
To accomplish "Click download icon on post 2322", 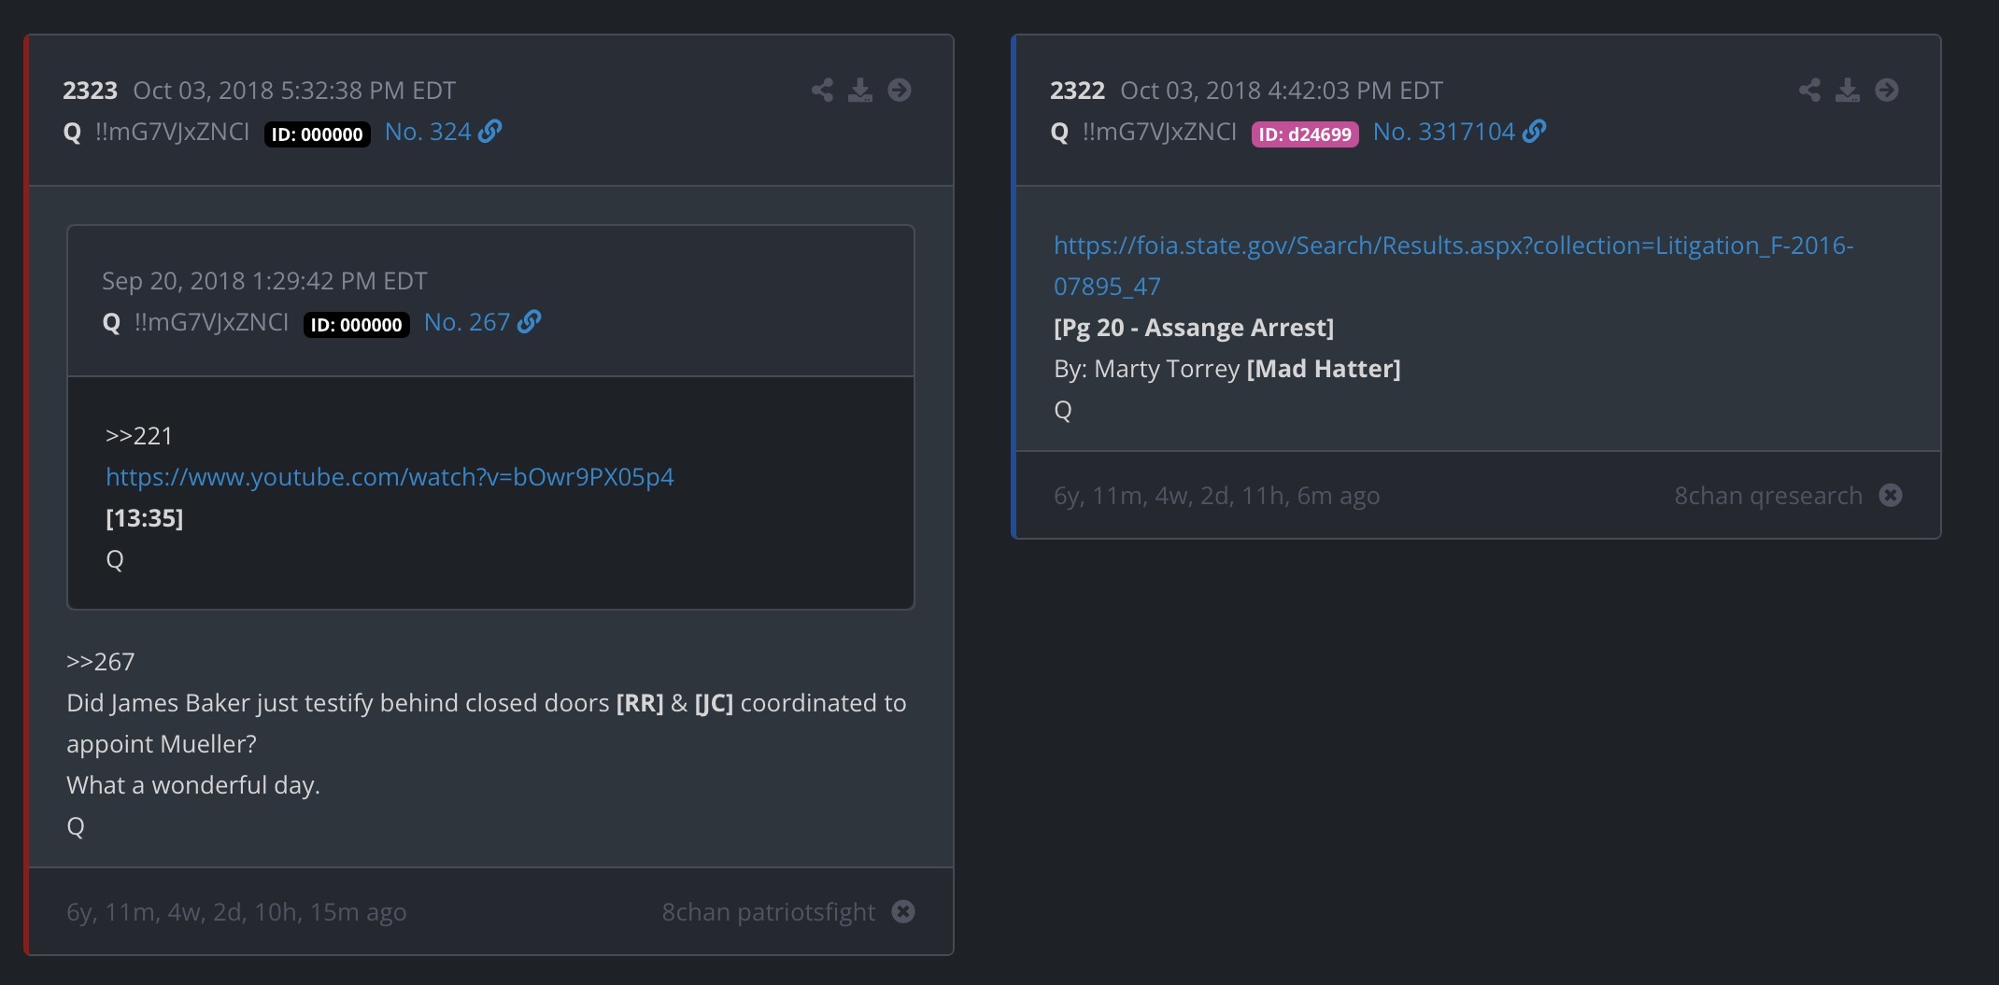I will [x=1847, y=91].
